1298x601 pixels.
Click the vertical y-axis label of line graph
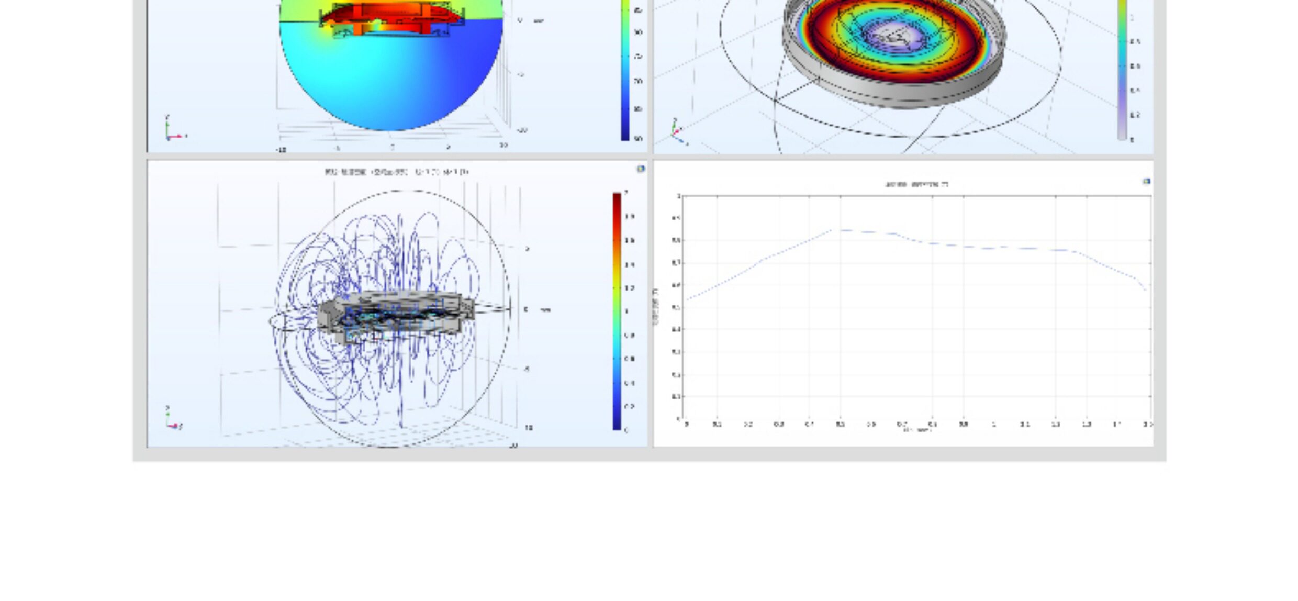point(656,307)
